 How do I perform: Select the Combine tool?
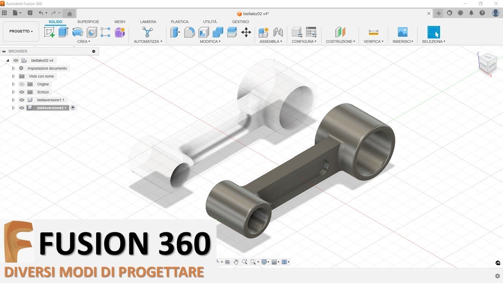click(x=218, y=32)
